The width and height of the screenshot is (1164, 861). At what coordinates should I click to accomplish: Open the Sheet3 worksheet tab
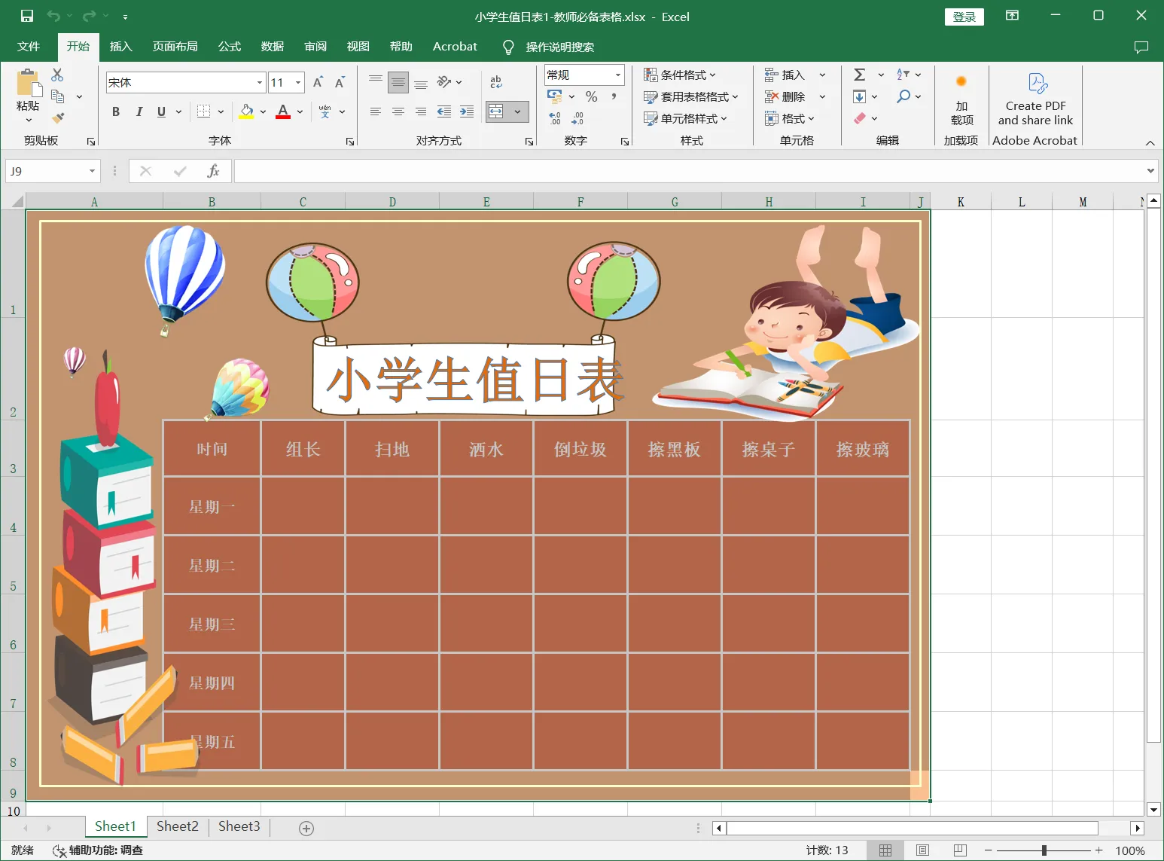click(x=239, y=826)
